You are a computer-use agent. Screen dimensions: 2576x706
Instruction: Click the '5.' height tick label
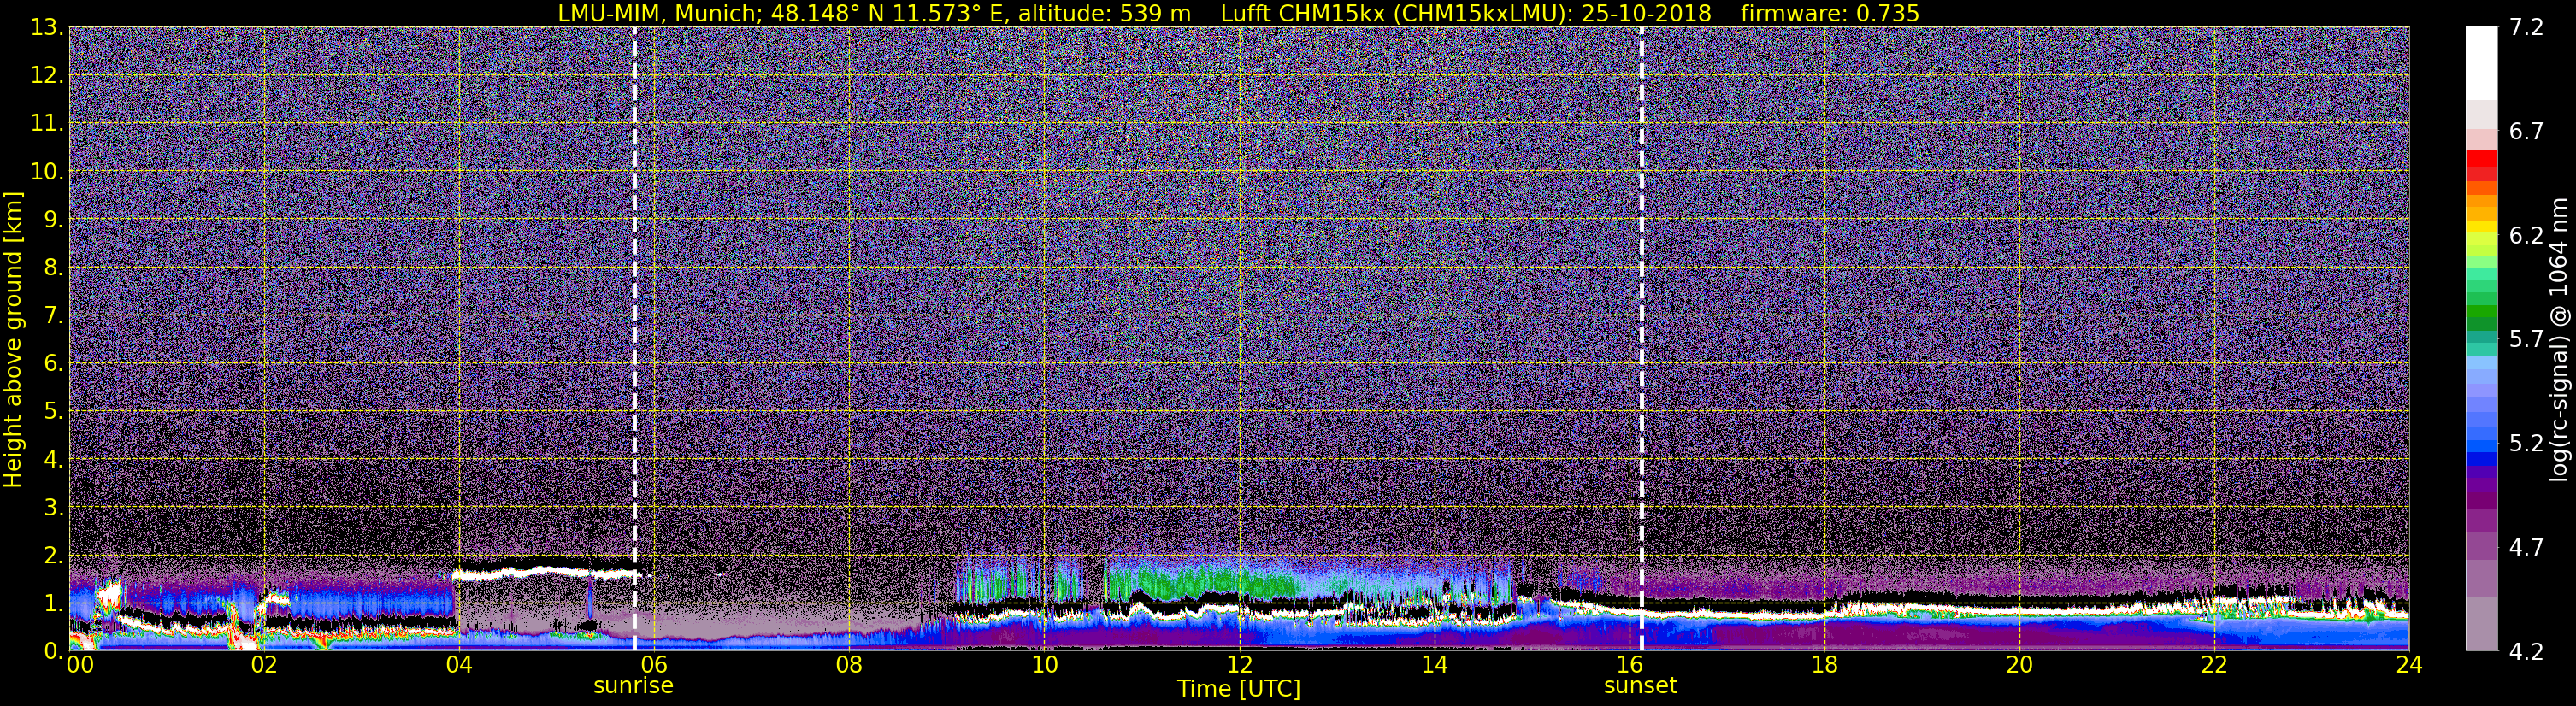[54, 412]
